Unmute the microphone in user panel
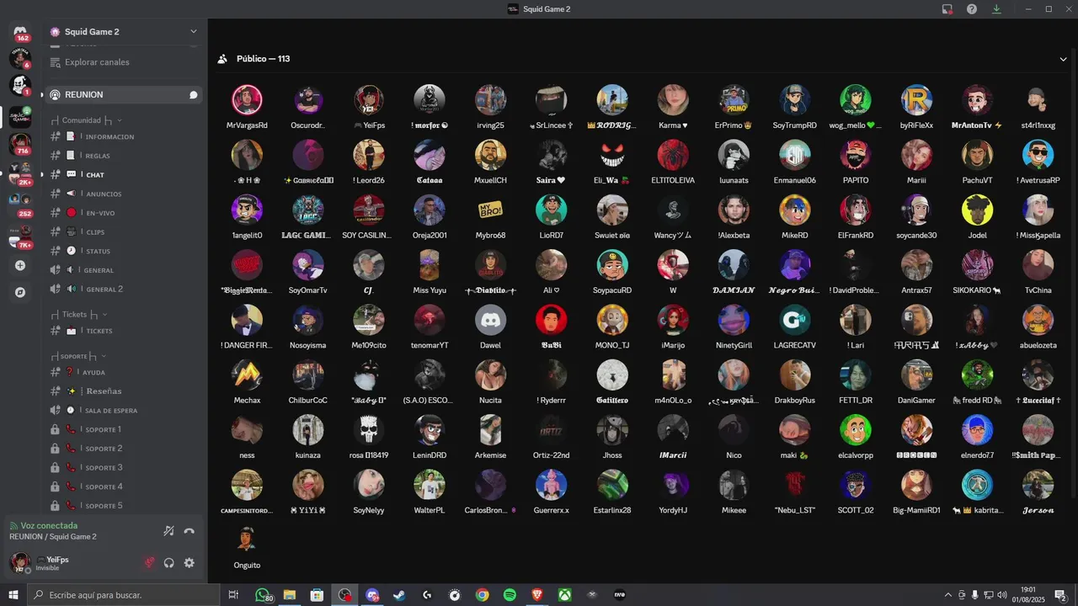Image resolution: width=1078 pixels, height=606 pixels. click(150, 563)
